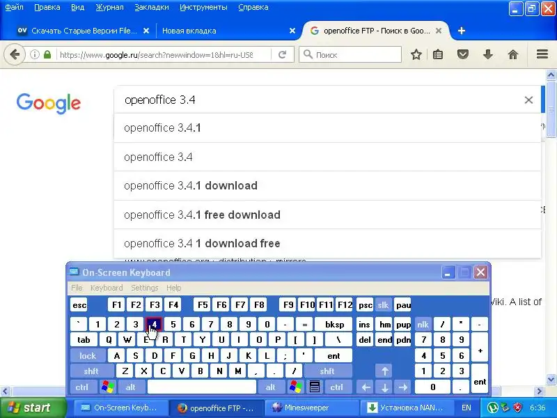Open the Журнал menu
557x418 pixels.
pyautogui.click(x=109, y=7)
